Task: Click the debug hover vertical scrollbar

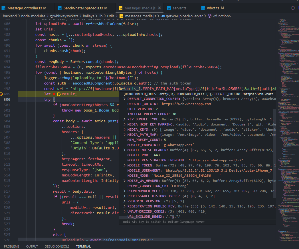Action: [274, 154]
